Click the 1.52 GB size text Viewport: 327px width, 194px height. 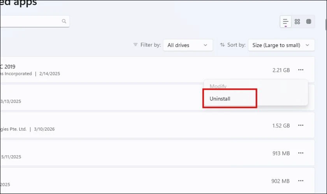tap(281, 126)
